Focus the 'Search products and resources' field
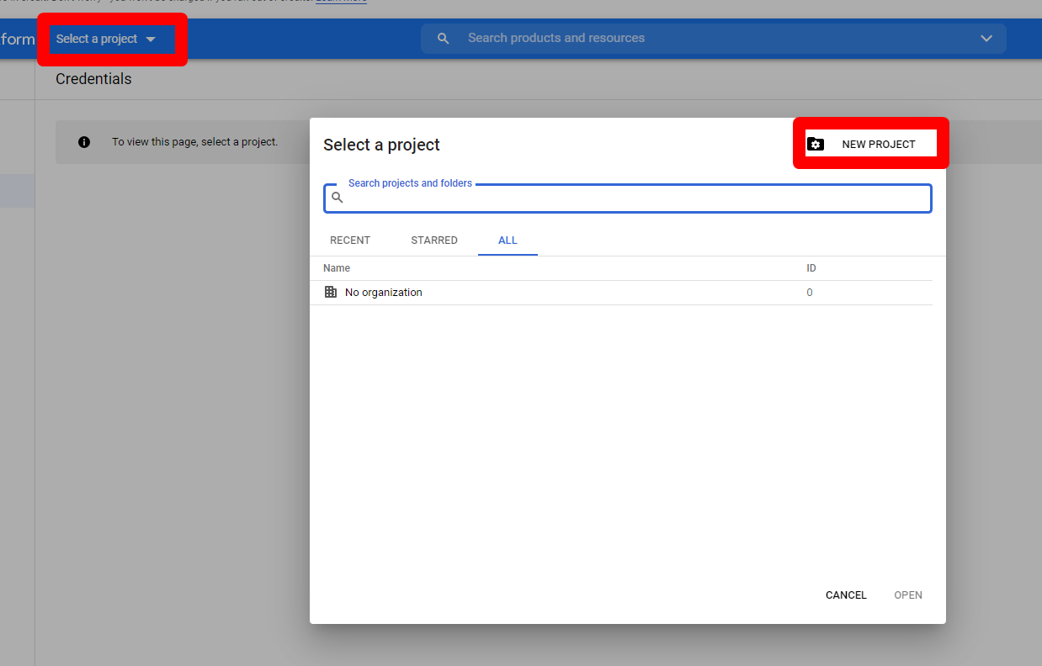 [x=713, y=39]
